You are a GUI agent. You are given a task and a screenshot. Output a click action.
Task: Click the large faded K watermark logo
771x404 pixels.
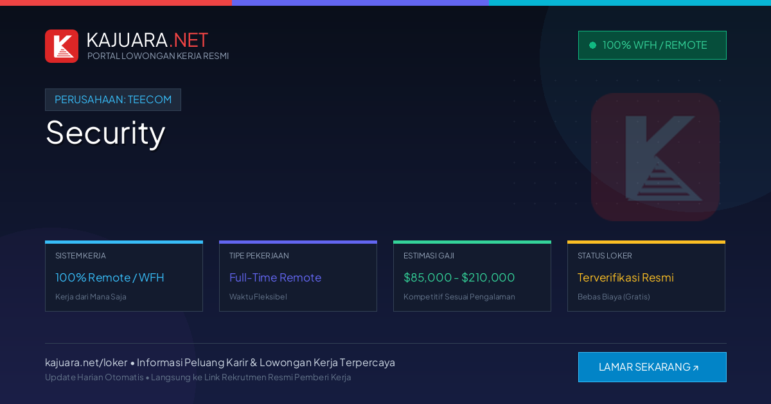coord(655,157)
